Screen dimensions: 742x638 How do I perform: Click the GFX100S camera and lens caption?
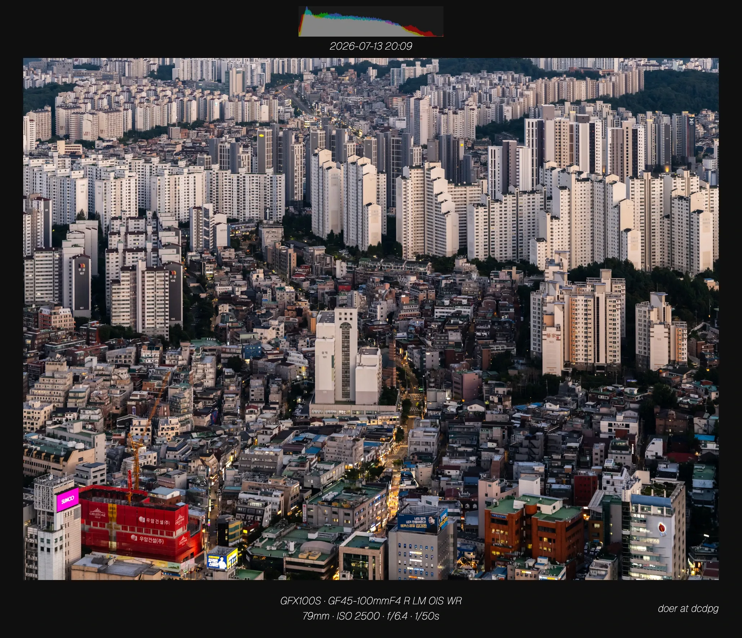(x=371, y=601)
